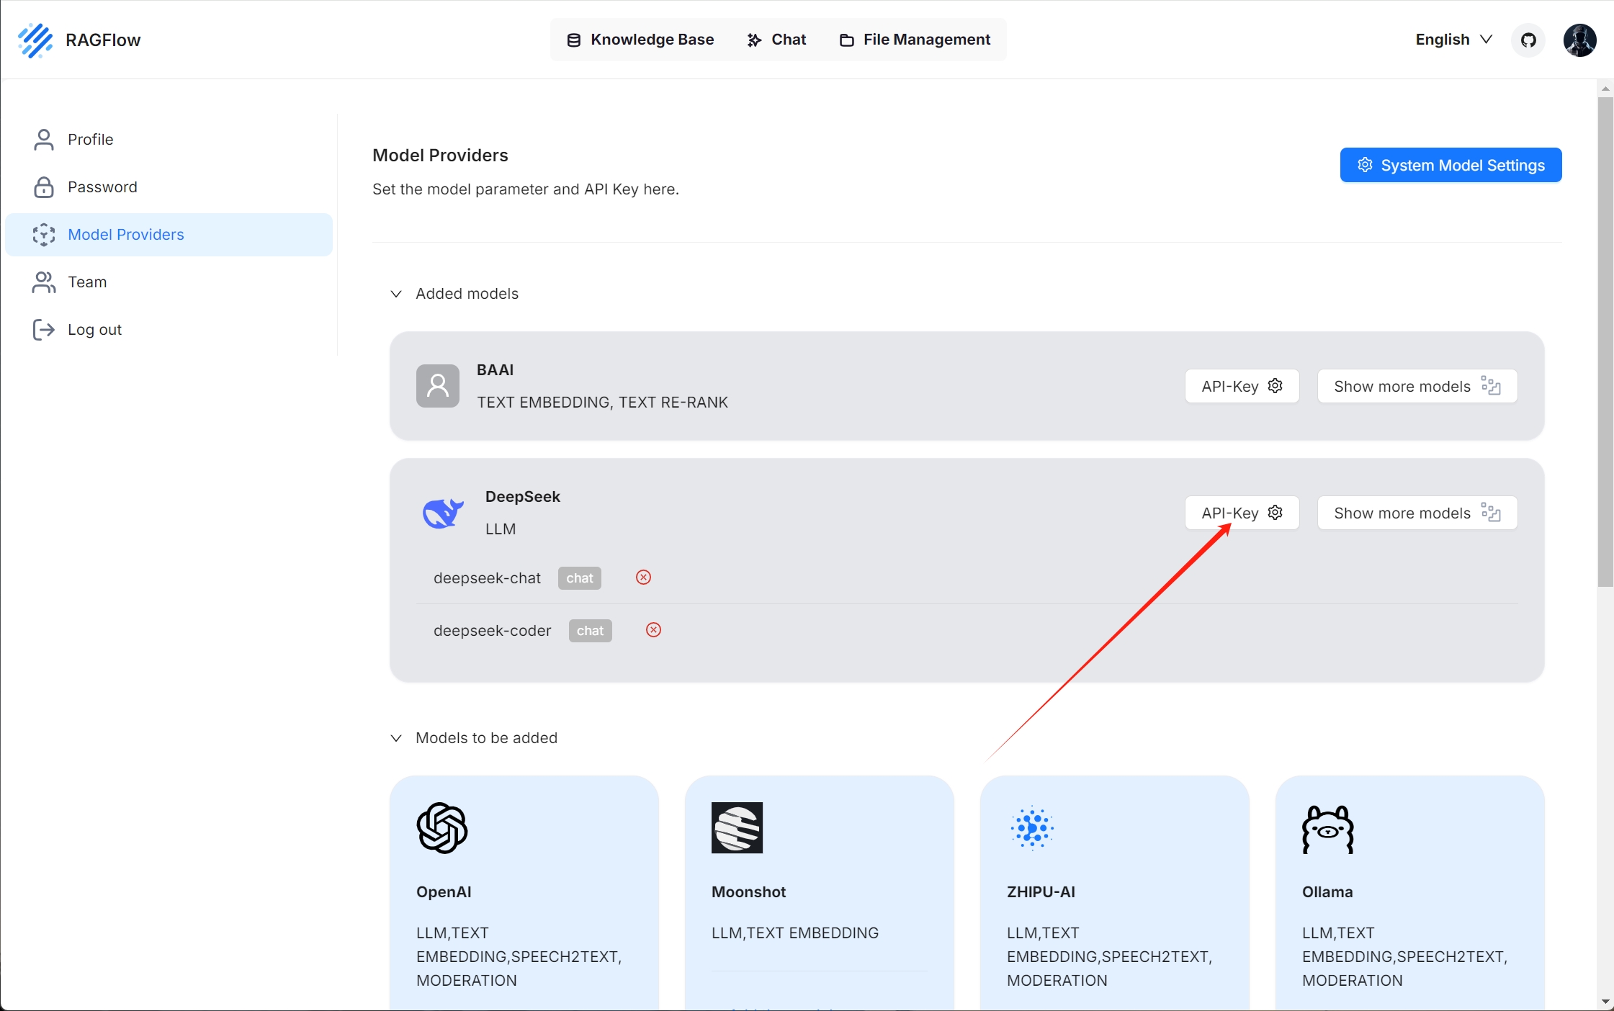Click the Password lock icon

(x=43, y=187)
